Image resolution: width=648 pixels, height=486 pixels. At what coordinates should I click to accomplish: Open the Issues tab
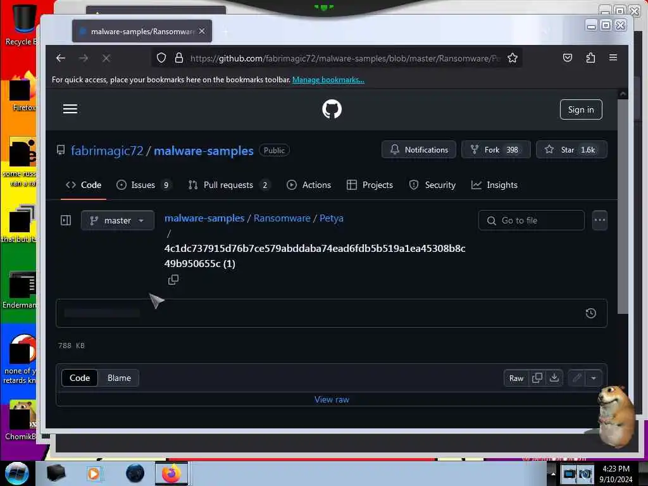(144, 185)
